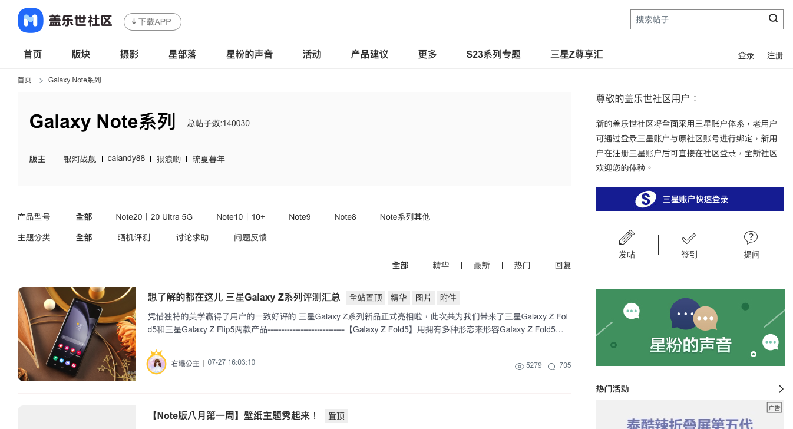Filter by Note20 | 20 Ultra 5G
This screenshot has width=793, height=429.
[x=154, y=217]
